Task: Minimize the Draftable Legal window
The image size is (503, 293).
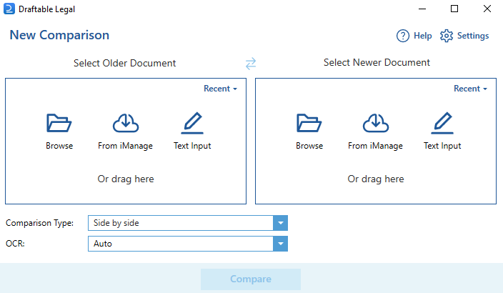Action: coord(422,9)
